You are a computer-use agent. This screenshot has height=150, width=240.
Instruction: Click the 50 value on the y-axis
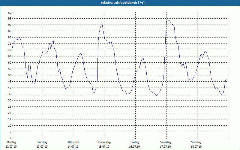(x=10, y=75)
